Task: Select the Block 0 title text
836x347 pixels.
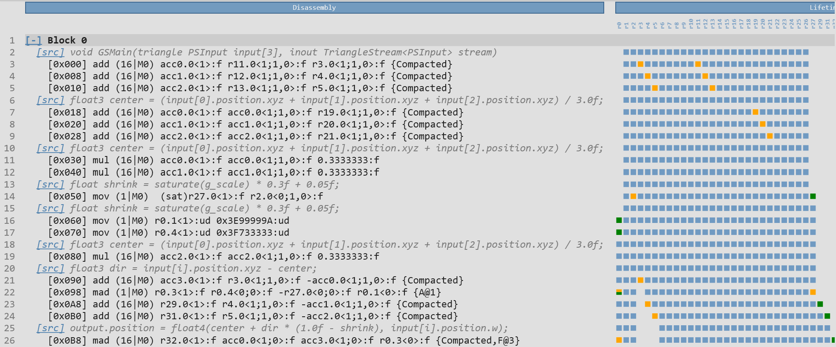Action: pos(67,40)
